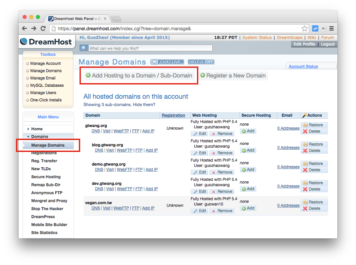Bookmark the page with the star icon
The image size is (356, 265).
click(304, 29)
